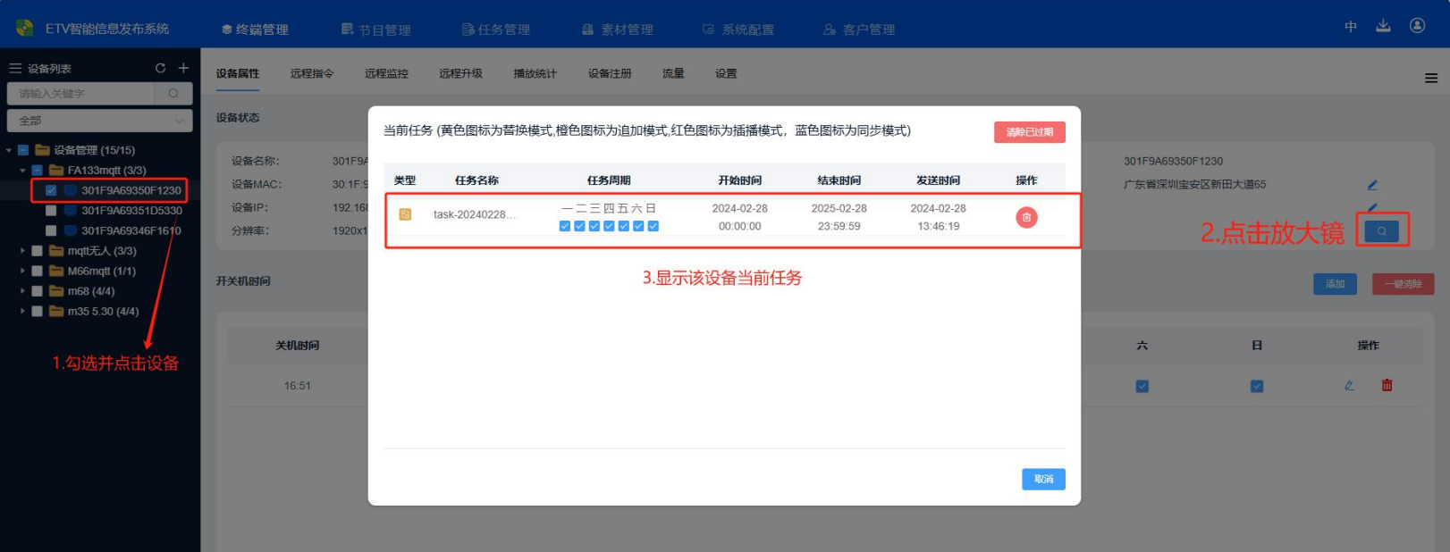Collapse the FA133mqtt (3/3) tree node
Image resolution: width=1450 pixels, height=552 pixels.
[22, 171]
